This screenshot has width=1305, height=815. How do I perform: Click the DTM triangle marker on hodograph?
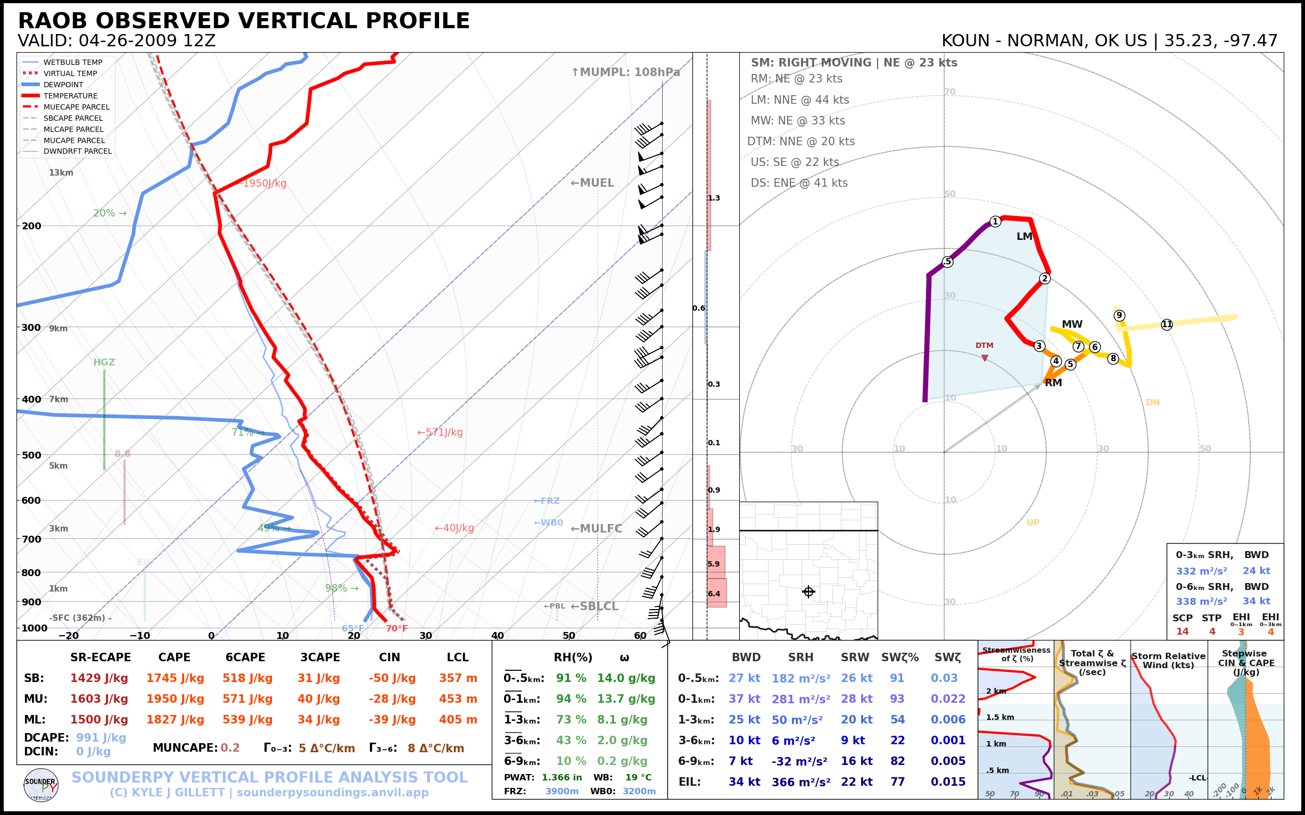click(985, 358)
